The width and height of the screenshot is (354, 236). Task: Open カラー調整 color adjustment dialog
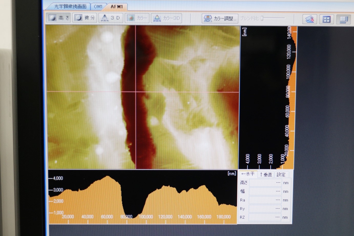pos(220,18)
